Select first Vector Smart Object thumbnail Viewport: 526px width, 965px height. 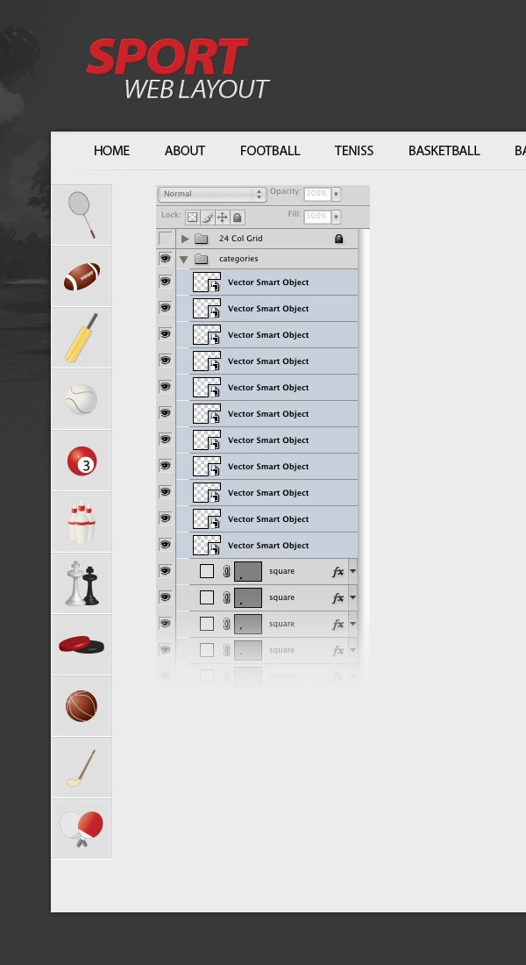click(x=207, y=282)
